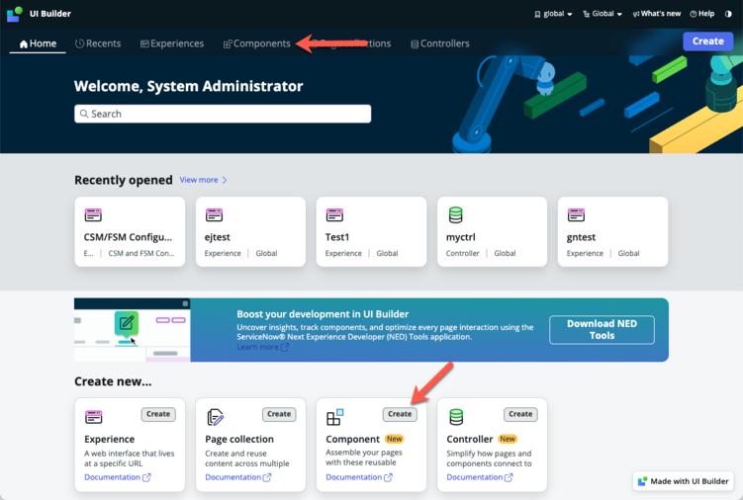Click the blue Create button in header
743x500 pixels.
pyautogui.click(x=708, y=42)
